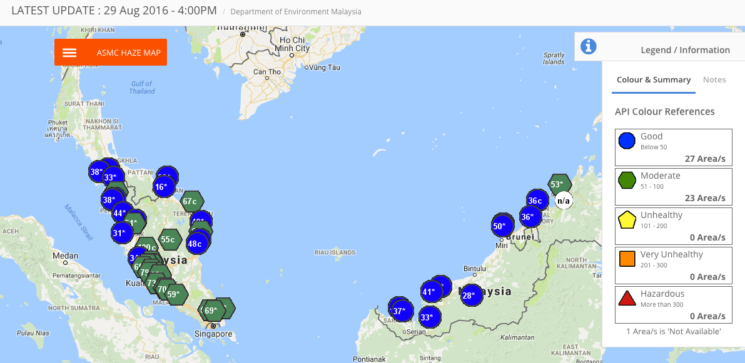
Task: Click the Moderate 23 Area/s legend card
Action: 673,186
